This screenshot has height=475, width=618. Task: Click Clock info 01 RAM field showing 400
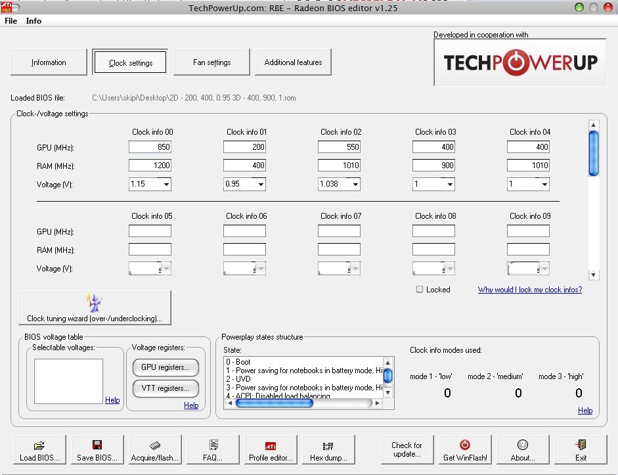pyautogui.click(x=244, y=165)
